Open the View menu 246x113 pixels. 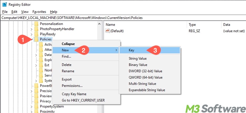click(x=25, y=12)
